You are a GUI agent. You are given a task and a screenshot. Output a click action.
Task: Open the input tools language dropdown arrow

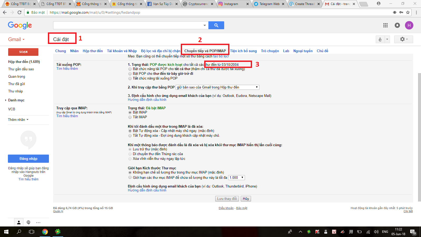[387, 39]
